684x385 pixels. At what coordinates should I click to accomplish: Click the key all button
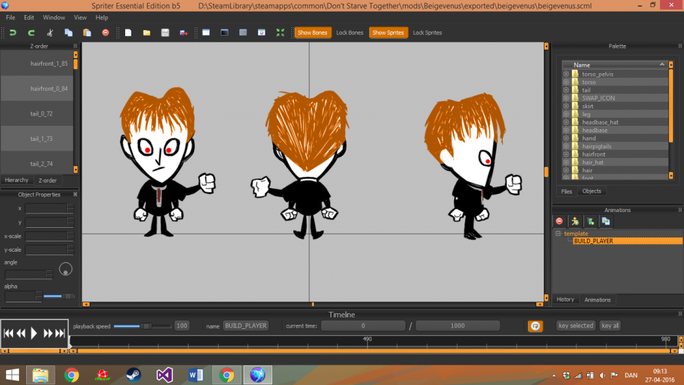tap(610, 326)
